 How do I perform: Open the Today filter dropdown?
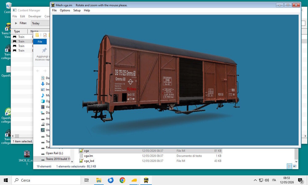click(40, 23)
